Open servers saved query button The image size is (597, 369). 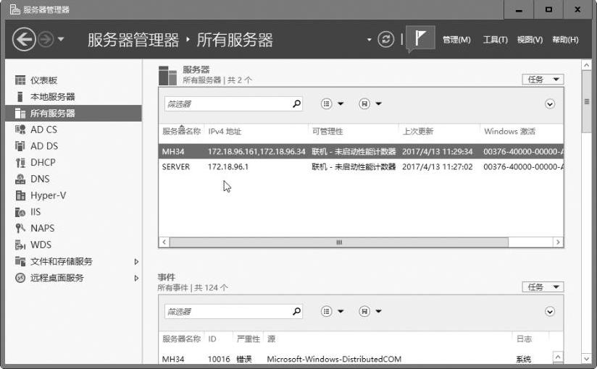(364, 103)
